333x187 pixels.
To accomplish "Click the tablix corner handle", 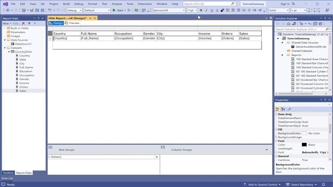I will (x=50, y=33).
